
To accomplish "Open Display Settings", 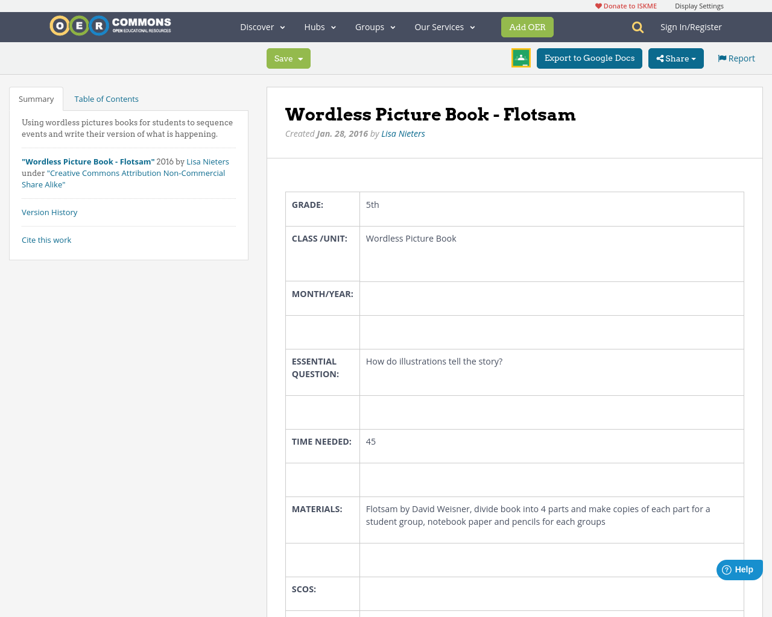I will pos(699,5).
